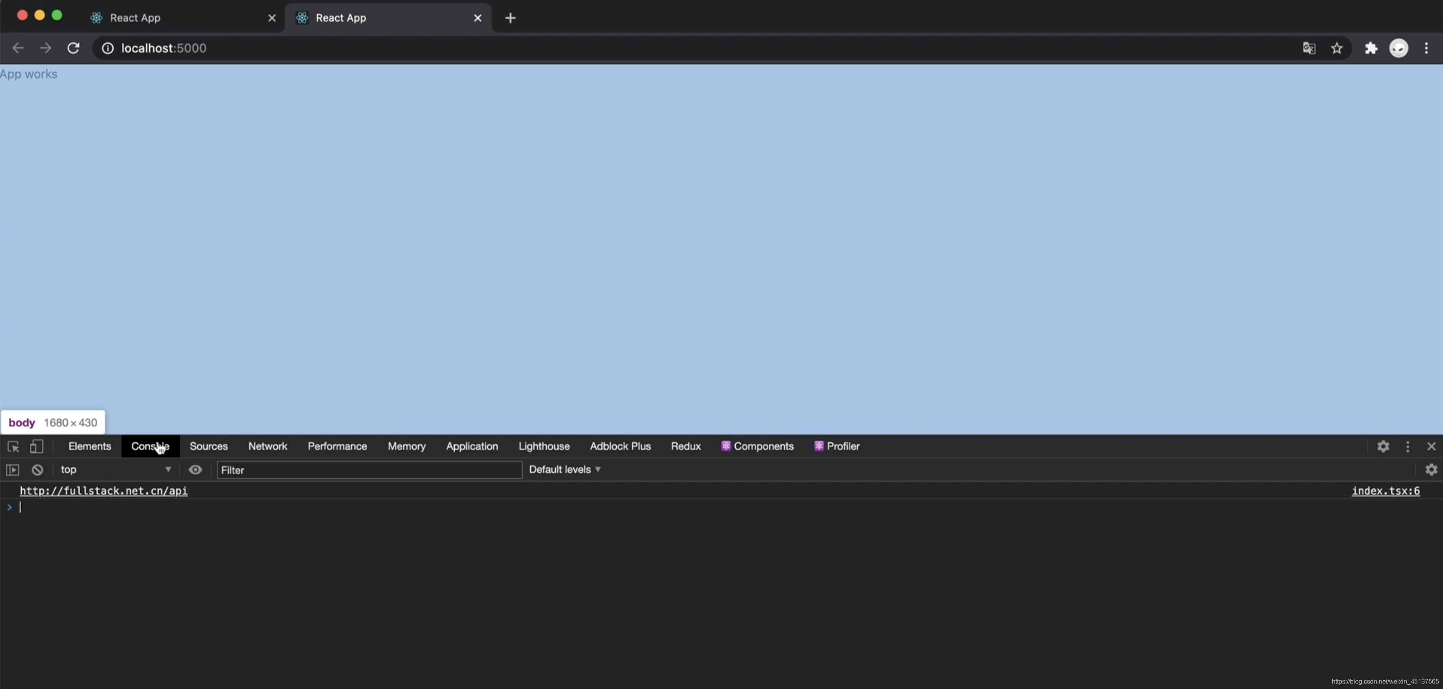
Task: Open DevTools settings gear
Action: coord(1383,446)
